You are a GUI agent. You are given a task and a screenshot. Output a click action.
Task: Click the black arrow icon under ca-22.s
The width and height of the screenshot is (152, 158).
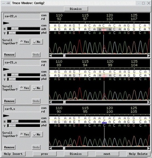point(6,23)
